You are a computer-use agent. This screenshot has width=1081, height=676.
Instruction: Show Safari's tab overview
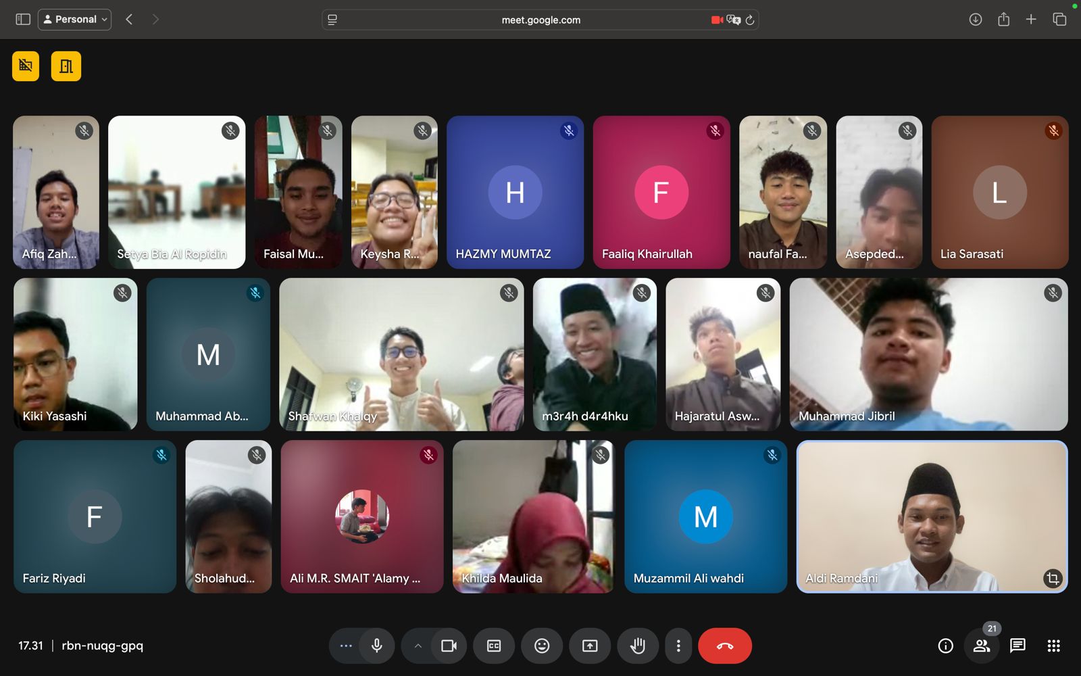click(x=1059, y=20)
